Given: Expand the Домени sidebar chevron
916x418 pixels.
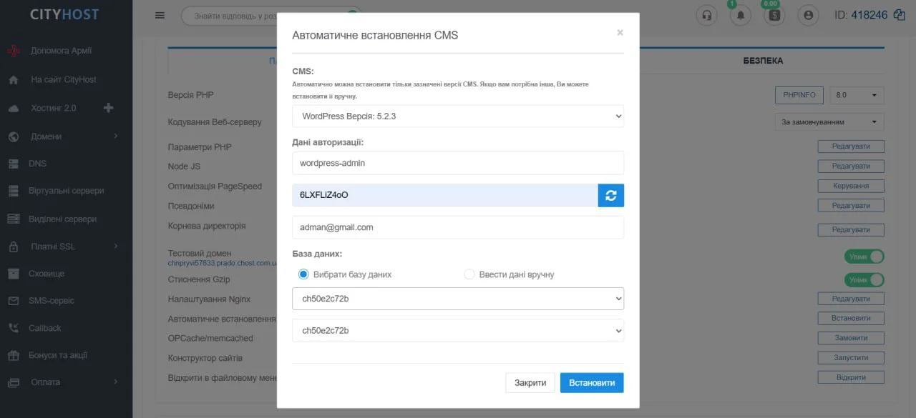Looking at the screenshot, I should point(116,136).
